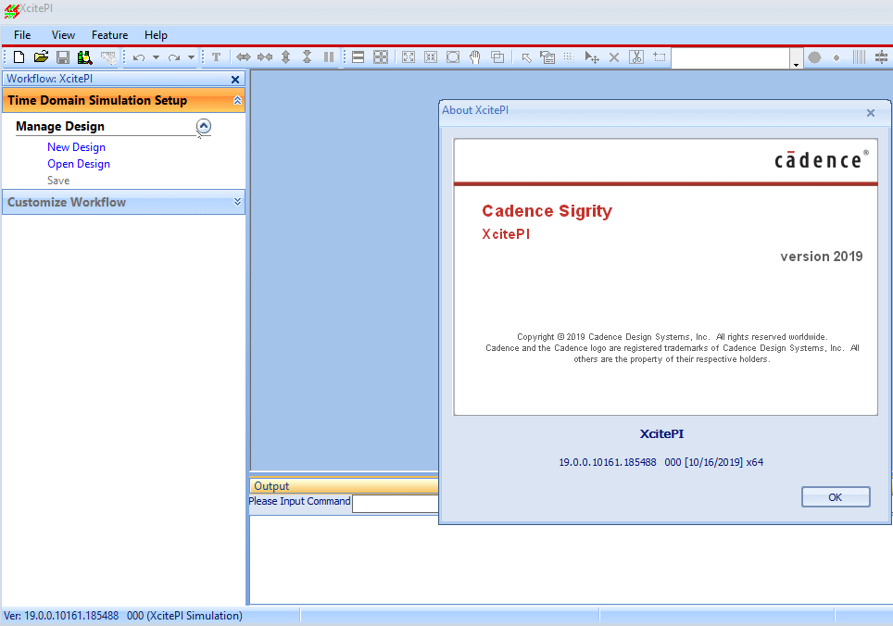893x626 pixels.
Task: Open the File menu
Action: (22, 35)
